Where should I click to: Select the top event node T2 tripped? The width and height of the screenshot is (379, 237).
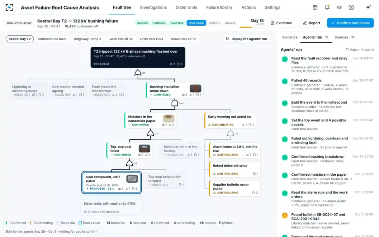138,58
